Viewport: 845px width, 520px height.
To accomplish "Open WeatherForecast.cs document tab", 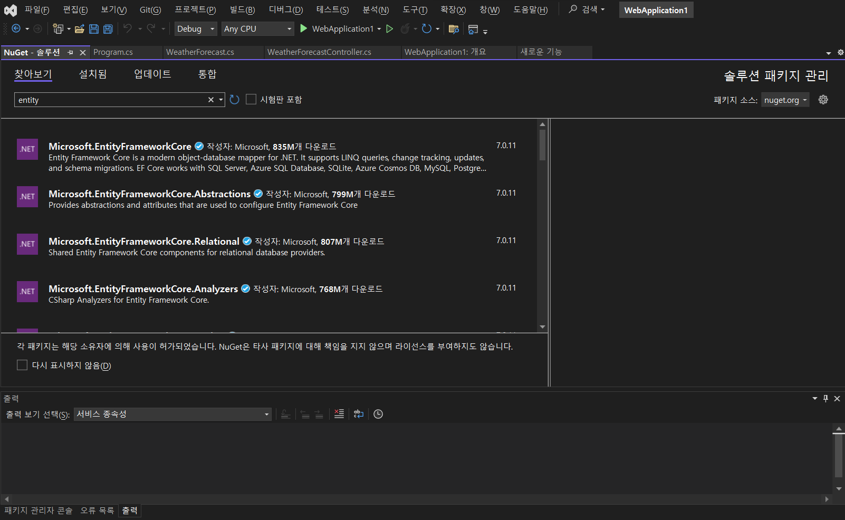I will click(x=213, y=52).
